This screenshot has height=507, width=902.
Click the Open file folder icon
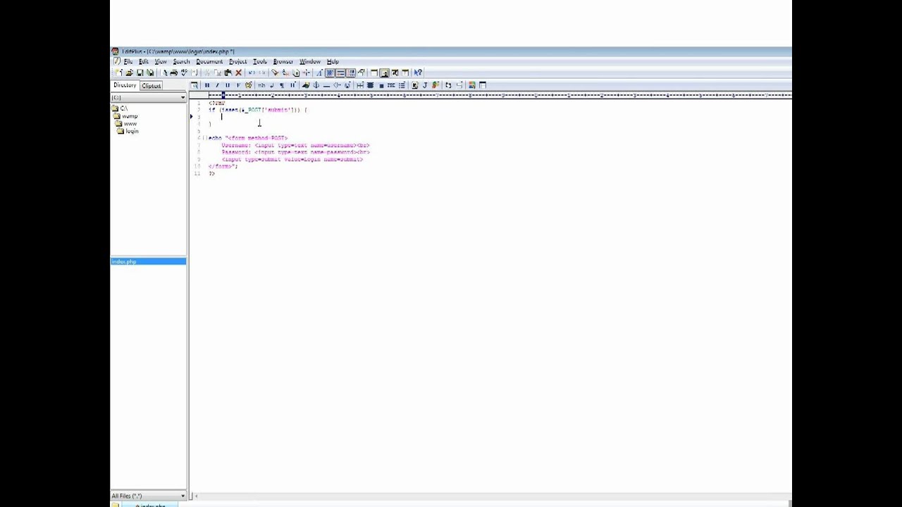pos(129,73)
